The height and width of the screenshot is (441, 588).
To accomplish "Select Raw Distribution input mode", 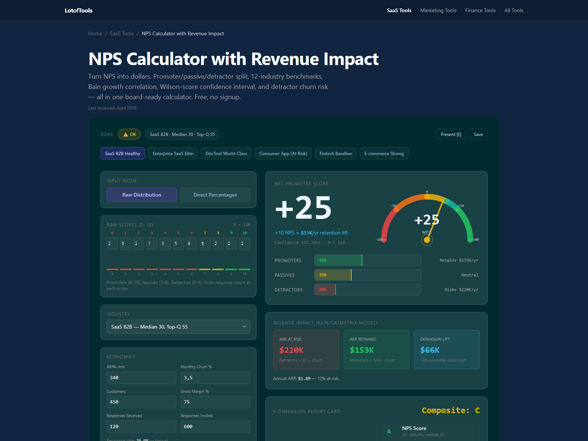I will point(141,195).
